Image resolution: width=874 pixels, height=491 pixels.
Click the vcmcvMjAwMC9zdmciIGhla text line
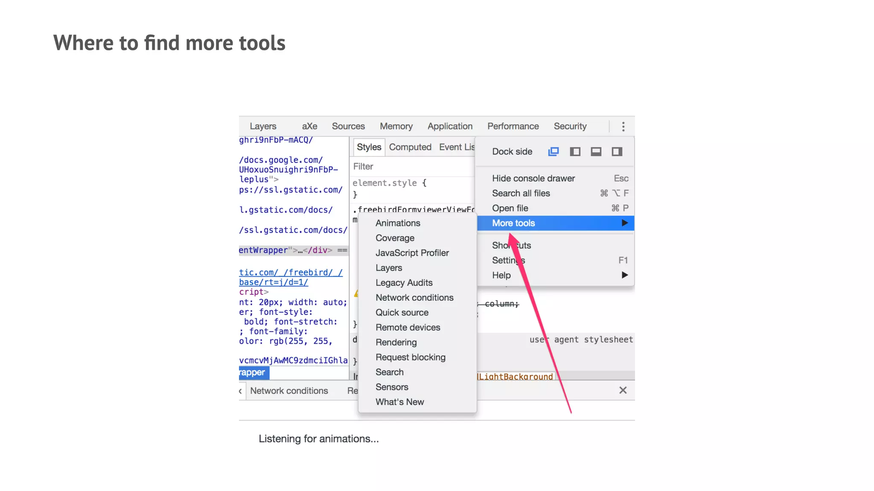coord(293,361)
